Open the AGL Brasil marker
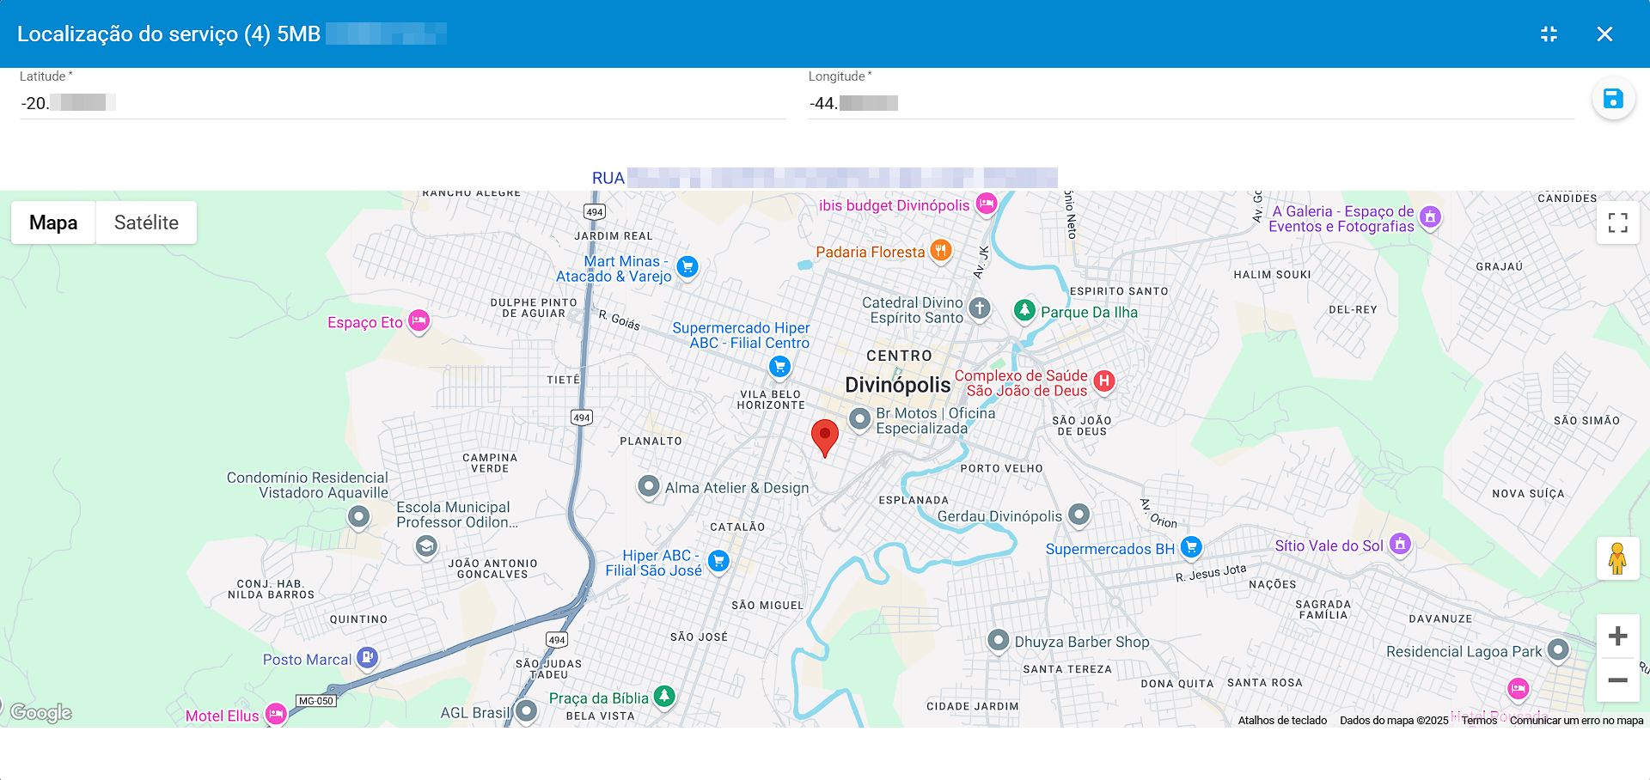Screen dimensions: 1650x780 [526, 711]
